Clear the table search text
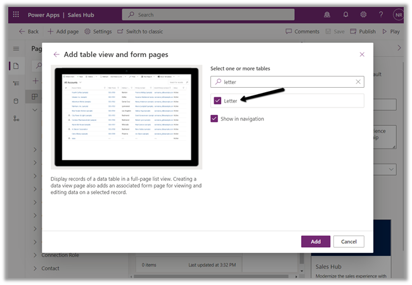 point(357,82)
